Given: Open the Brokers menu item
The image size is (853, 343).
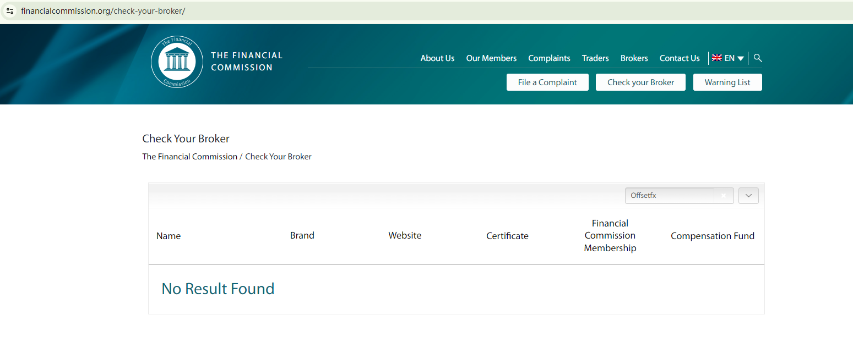Looking at the screenshot, I should coord(634,58).
